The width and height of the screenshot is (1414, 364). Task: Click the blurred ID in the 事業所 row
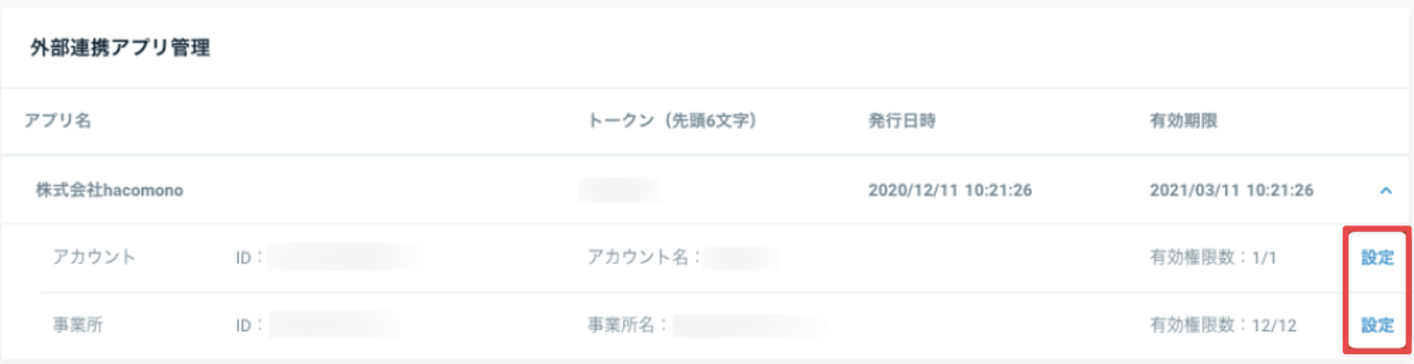335,325
